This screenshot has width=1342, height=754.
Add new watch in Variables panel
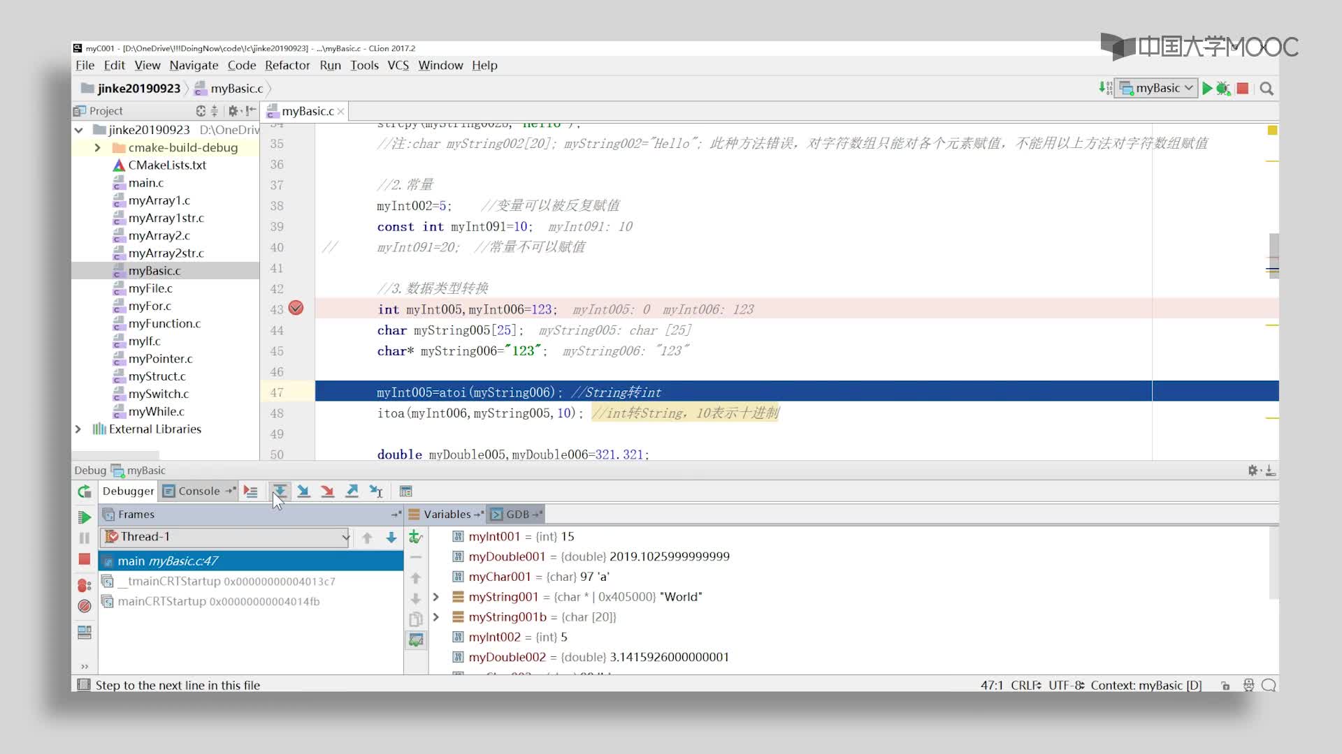point(416,537)
